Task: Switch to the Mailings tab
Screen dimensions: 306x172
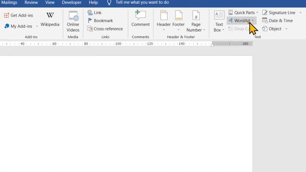Action: pyautogui.click(x=9, y=2)
